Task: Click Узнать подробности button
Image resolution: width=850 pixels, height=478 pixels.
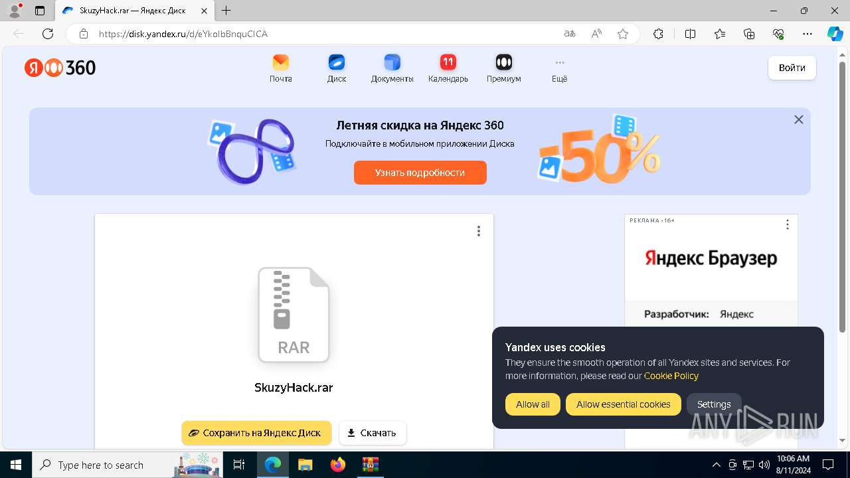Action: (420, 173)
